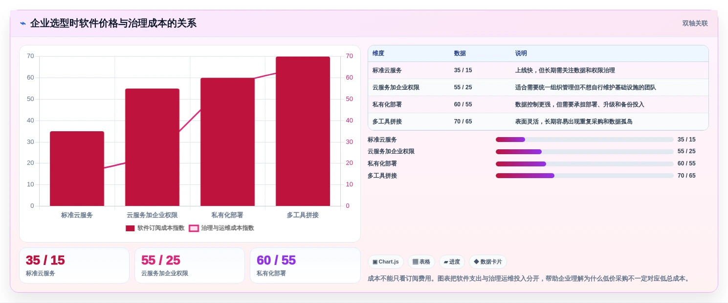Open the 60 / 55 私有化部署 data card

click(305, 265)
